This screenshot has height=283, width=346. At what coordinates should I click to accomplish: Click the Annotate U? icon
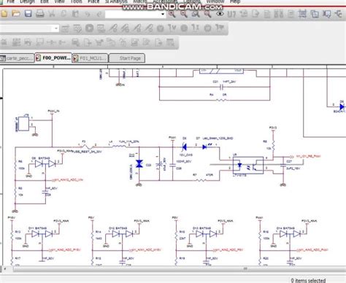231,14
